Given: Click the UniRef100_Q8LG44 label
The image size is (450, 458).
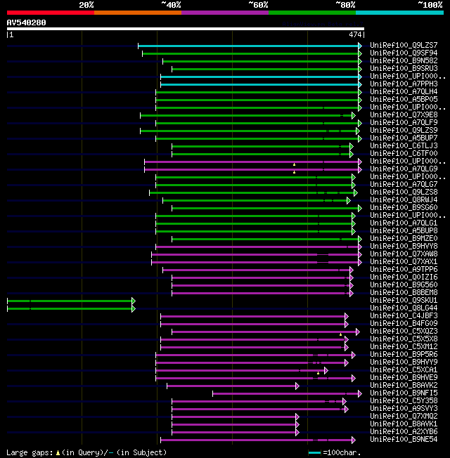Looking at the screenshot, I should tap(404, 308).
